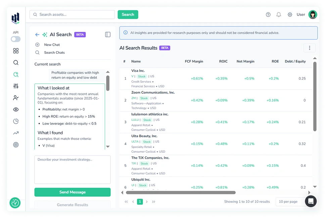Click the app logo in the sidebar

(15, 18)
